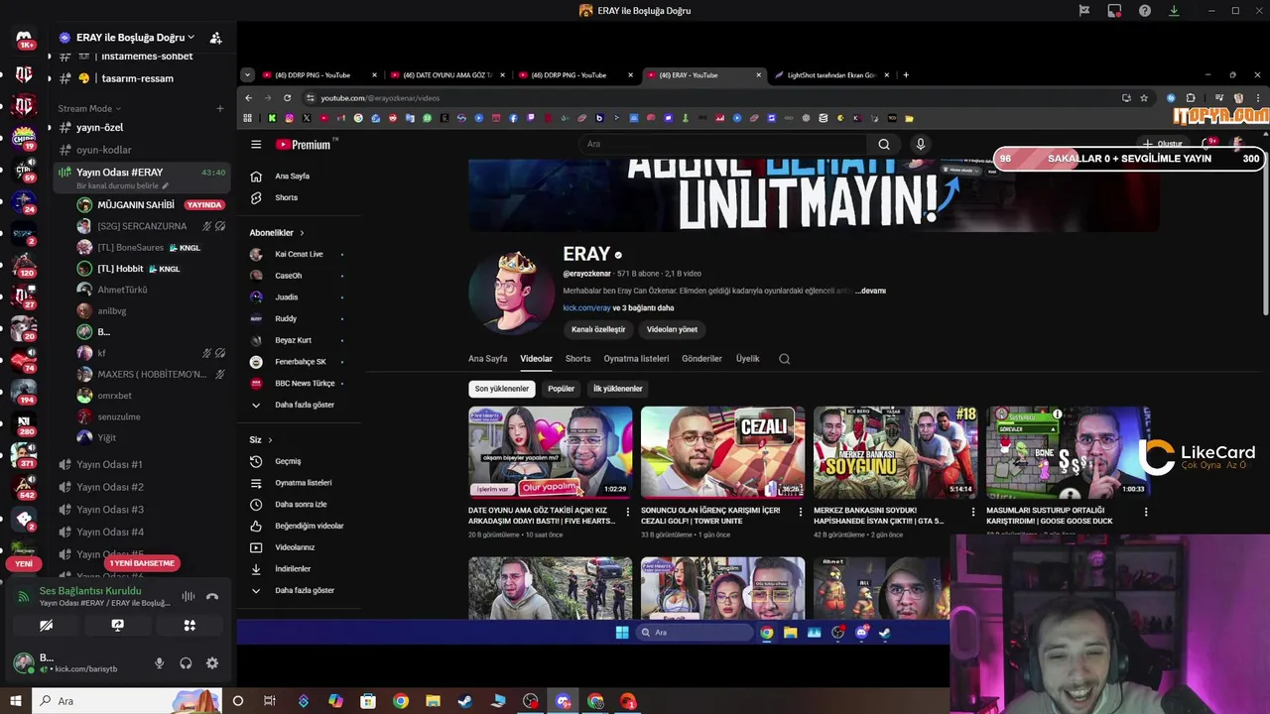The width and height of the screenshot is (1270, 714).
Task: Invite people to the Discord server
Action: point(215,38)
